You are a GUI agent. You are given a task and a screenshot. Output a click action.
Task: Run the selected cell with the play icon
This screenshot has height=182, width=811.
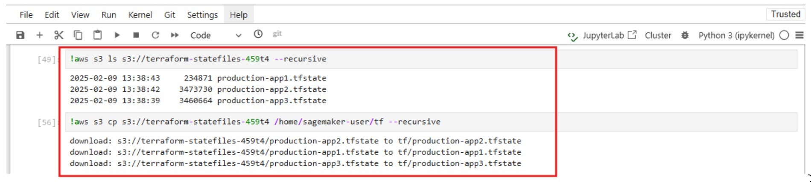pyautogui.click(x=117, y=35)
